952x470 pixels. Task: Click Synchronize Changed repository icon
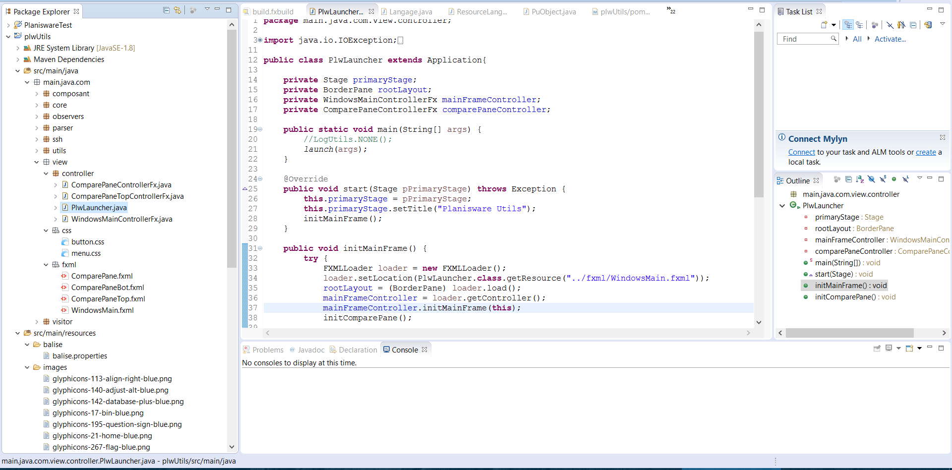point(928,25)
